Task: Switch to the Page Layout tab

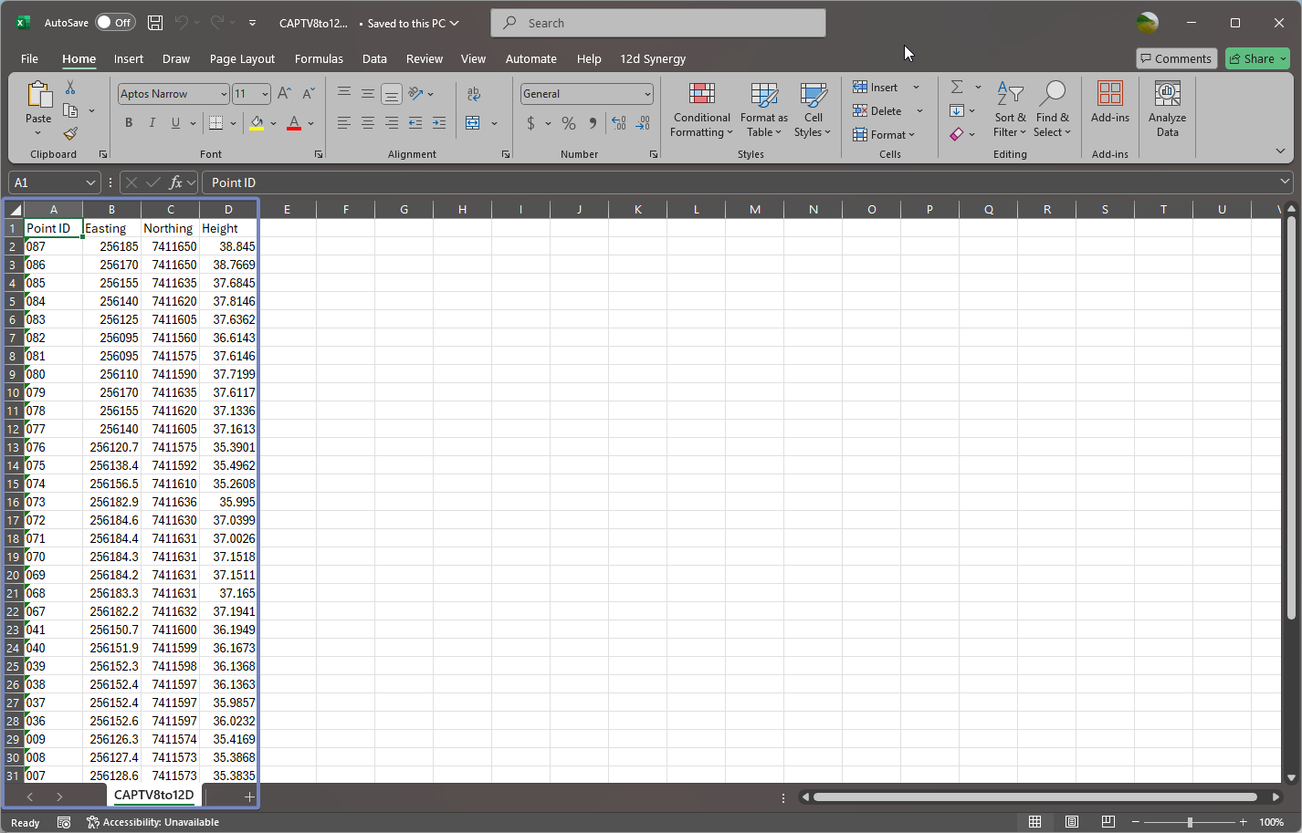Action: (x=242, y=58)
